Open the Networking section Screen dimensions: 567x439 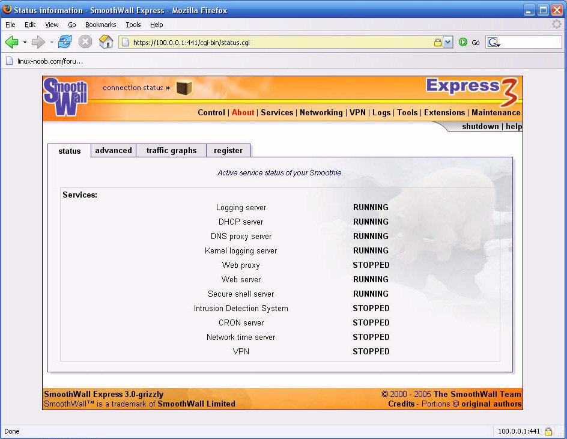pyautogui.click(x=321, y=112)
